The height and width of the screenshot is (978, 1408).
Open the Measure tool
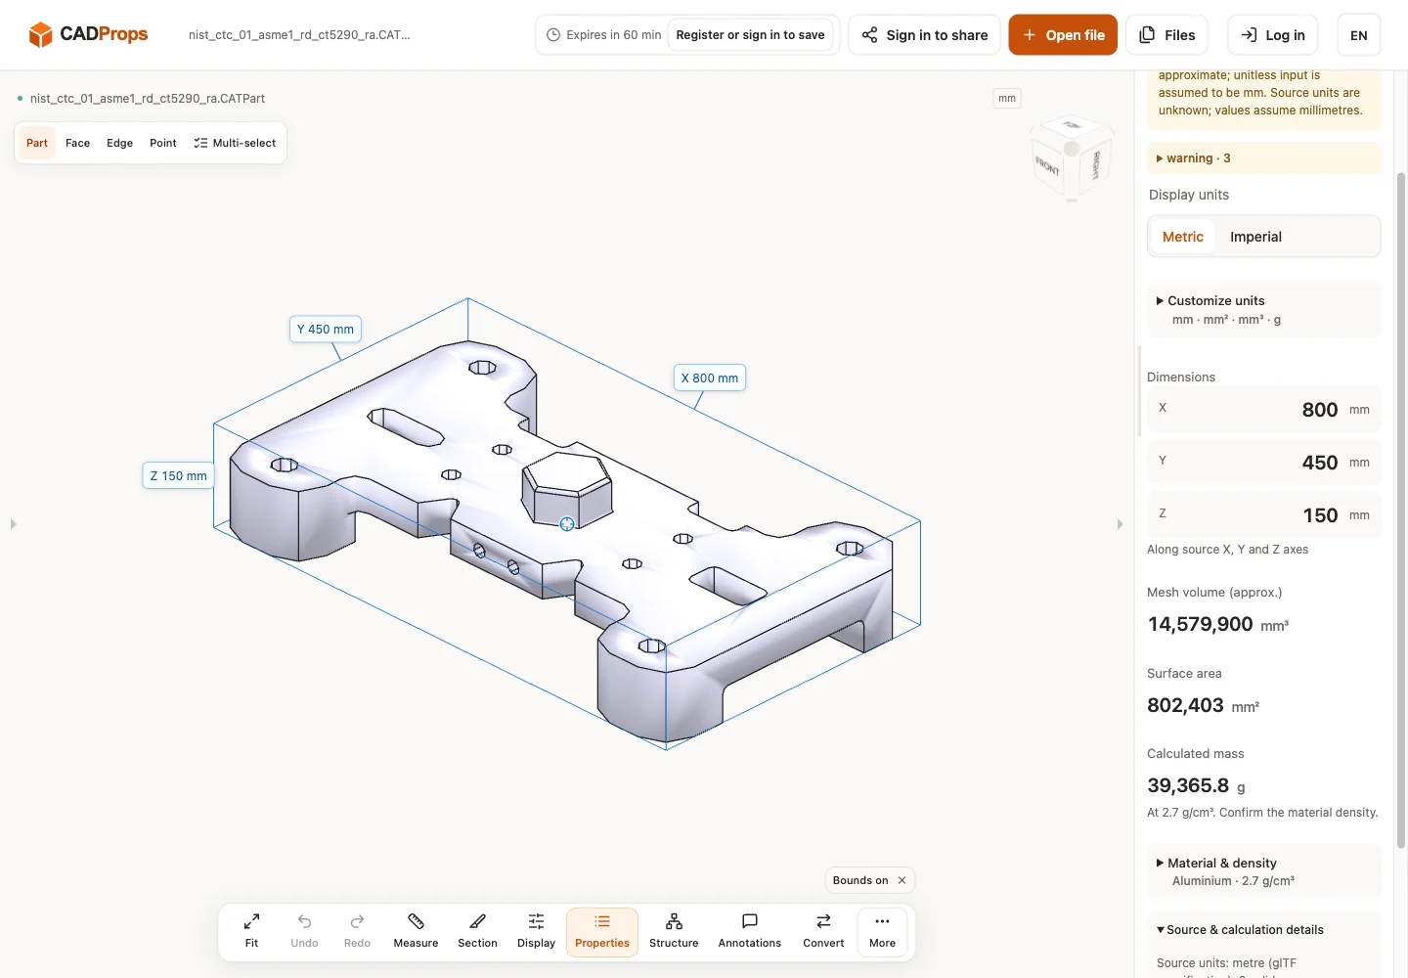tap(416, 932)
